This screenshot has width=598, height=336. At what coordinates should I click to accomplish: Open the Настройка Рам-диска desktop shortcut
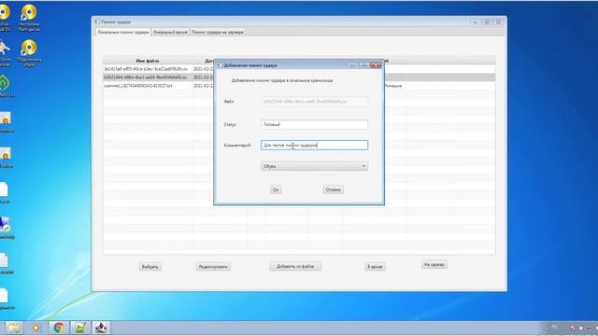coord(29,18)
